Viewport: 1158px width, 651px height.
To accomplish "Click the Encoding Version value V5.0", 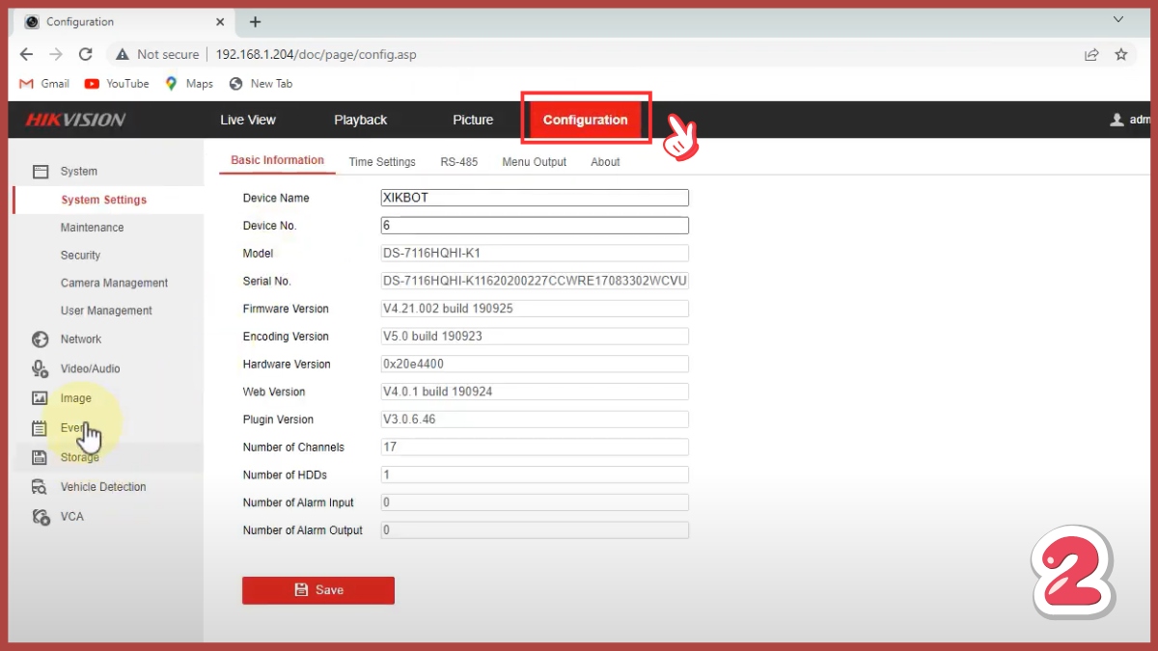I will point(535,337).
